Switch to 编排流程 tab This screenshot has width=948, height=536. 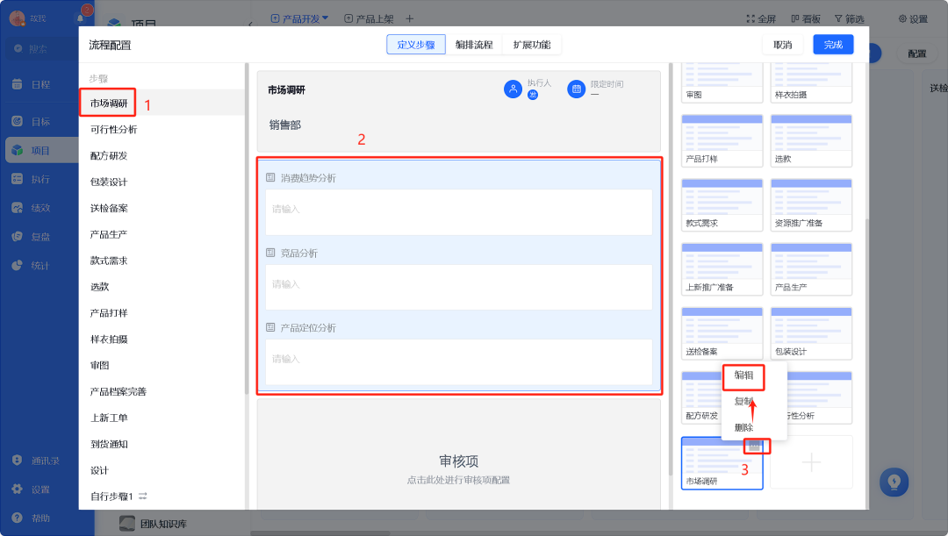point(474,45)
